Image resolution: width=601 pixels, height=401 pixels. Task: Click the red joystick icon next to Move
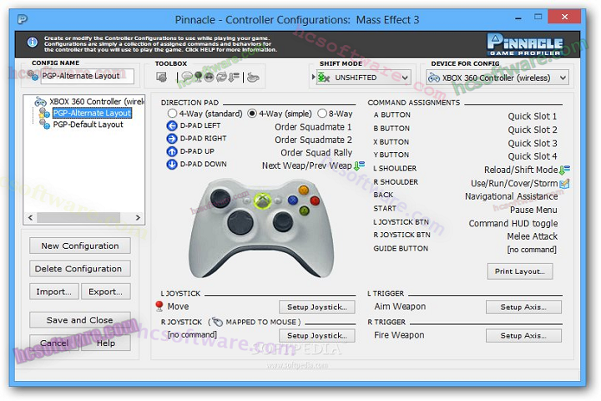tap(159, 306)
